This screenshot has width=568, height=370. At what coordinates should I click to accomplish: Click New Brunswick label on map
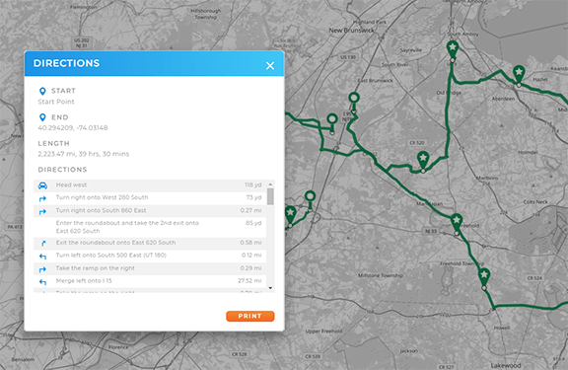pos(351,31)
